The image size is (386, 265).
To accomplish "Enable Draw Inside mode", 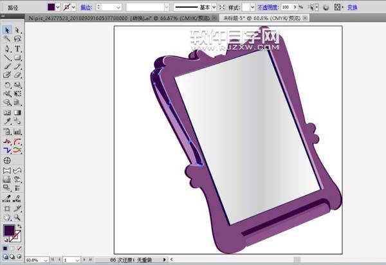I will [x=19, y=257].
